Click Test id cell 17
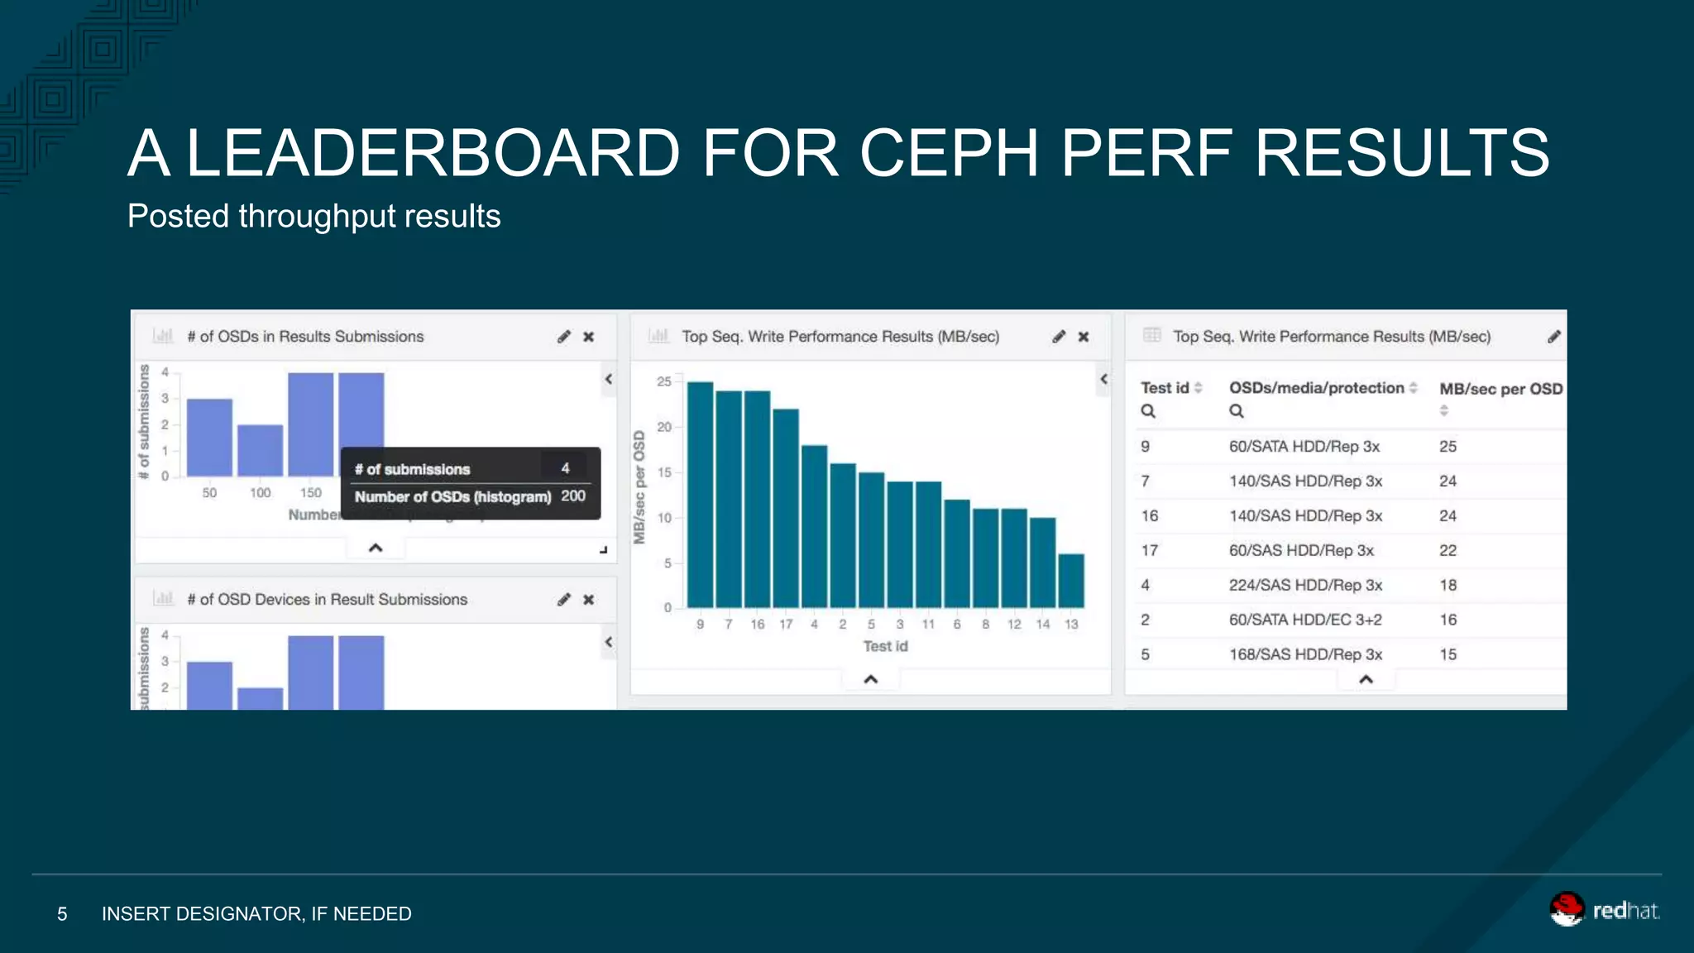This screenshot has width=1694, height=953. coord(1149,551)
